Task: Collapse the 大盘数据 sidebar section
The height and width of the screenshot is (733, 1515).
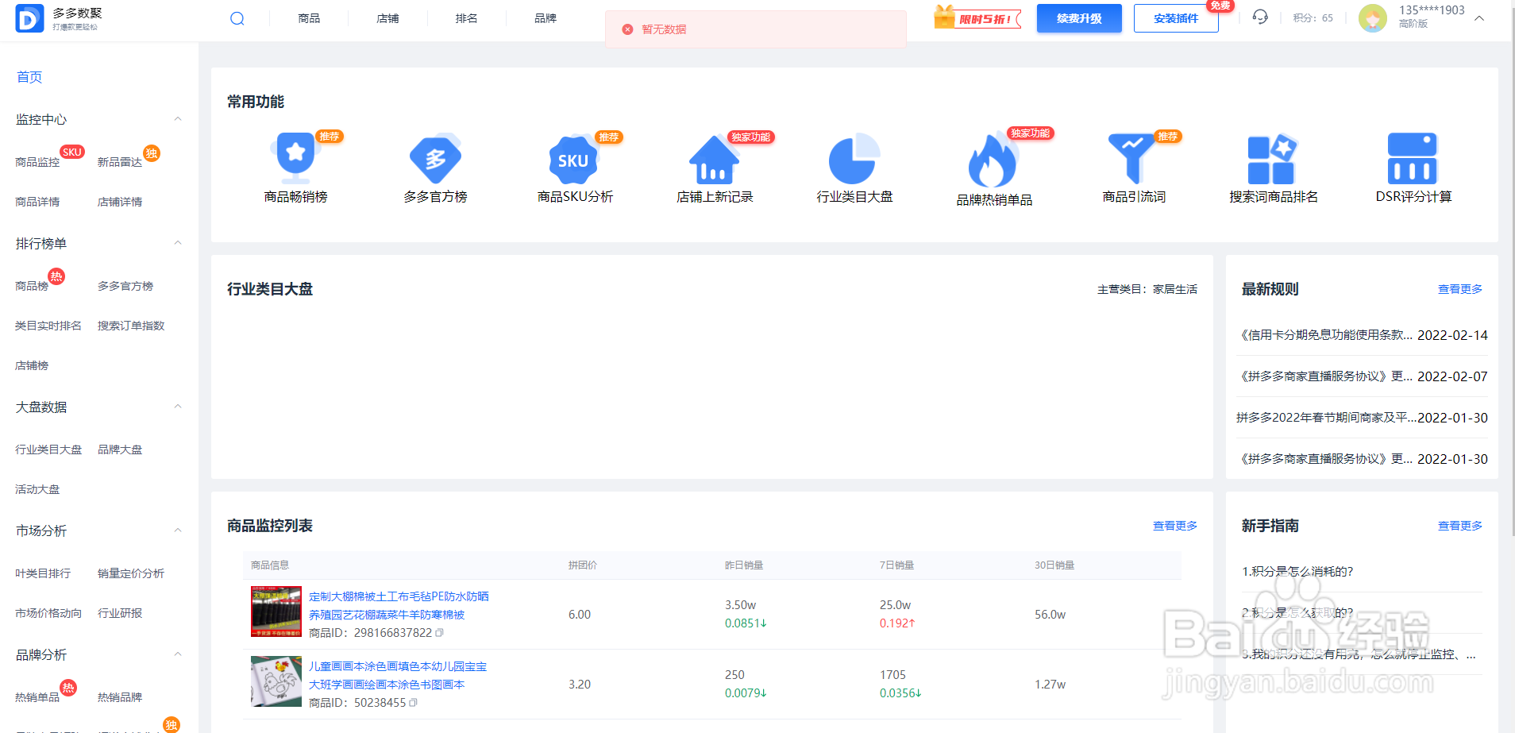Action: 178,407
